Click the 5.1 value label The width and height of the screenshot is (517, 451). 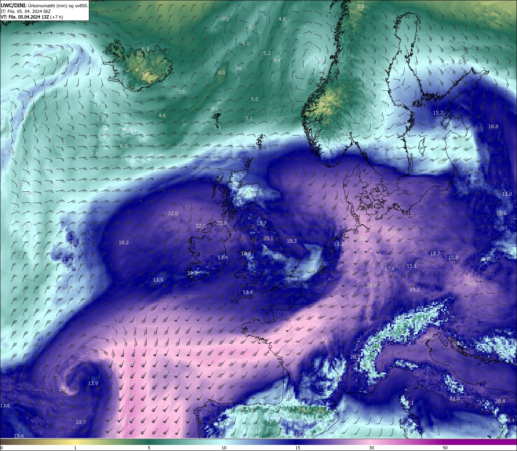coord(249,119)
